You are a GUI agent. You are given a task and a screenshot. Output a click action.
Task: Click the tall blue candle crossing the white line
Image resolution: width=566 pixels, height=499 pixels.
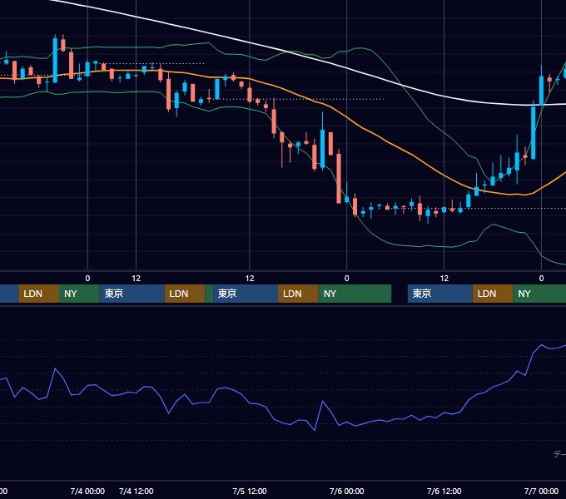(x=534, y=131)
